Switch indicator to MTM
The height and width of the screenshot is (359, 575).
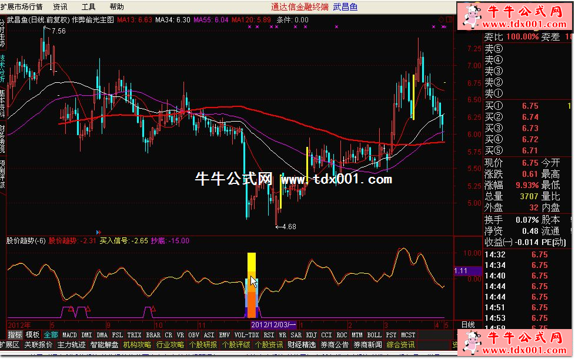pyautogui.click(x=357, y=335)
